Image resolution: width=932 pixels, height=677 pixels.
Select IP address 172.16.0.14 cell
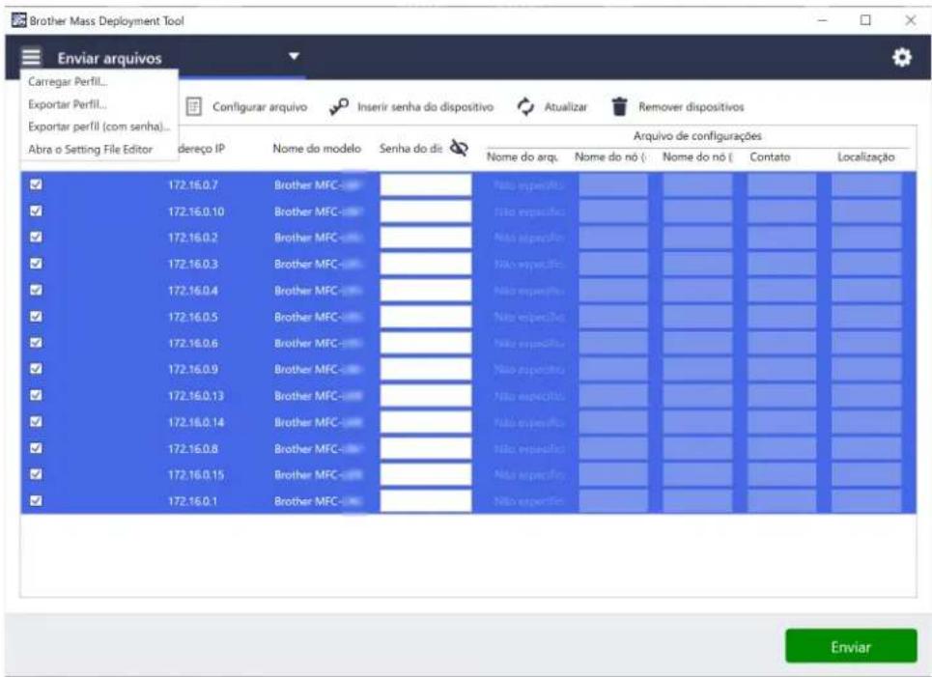[195, 422]
